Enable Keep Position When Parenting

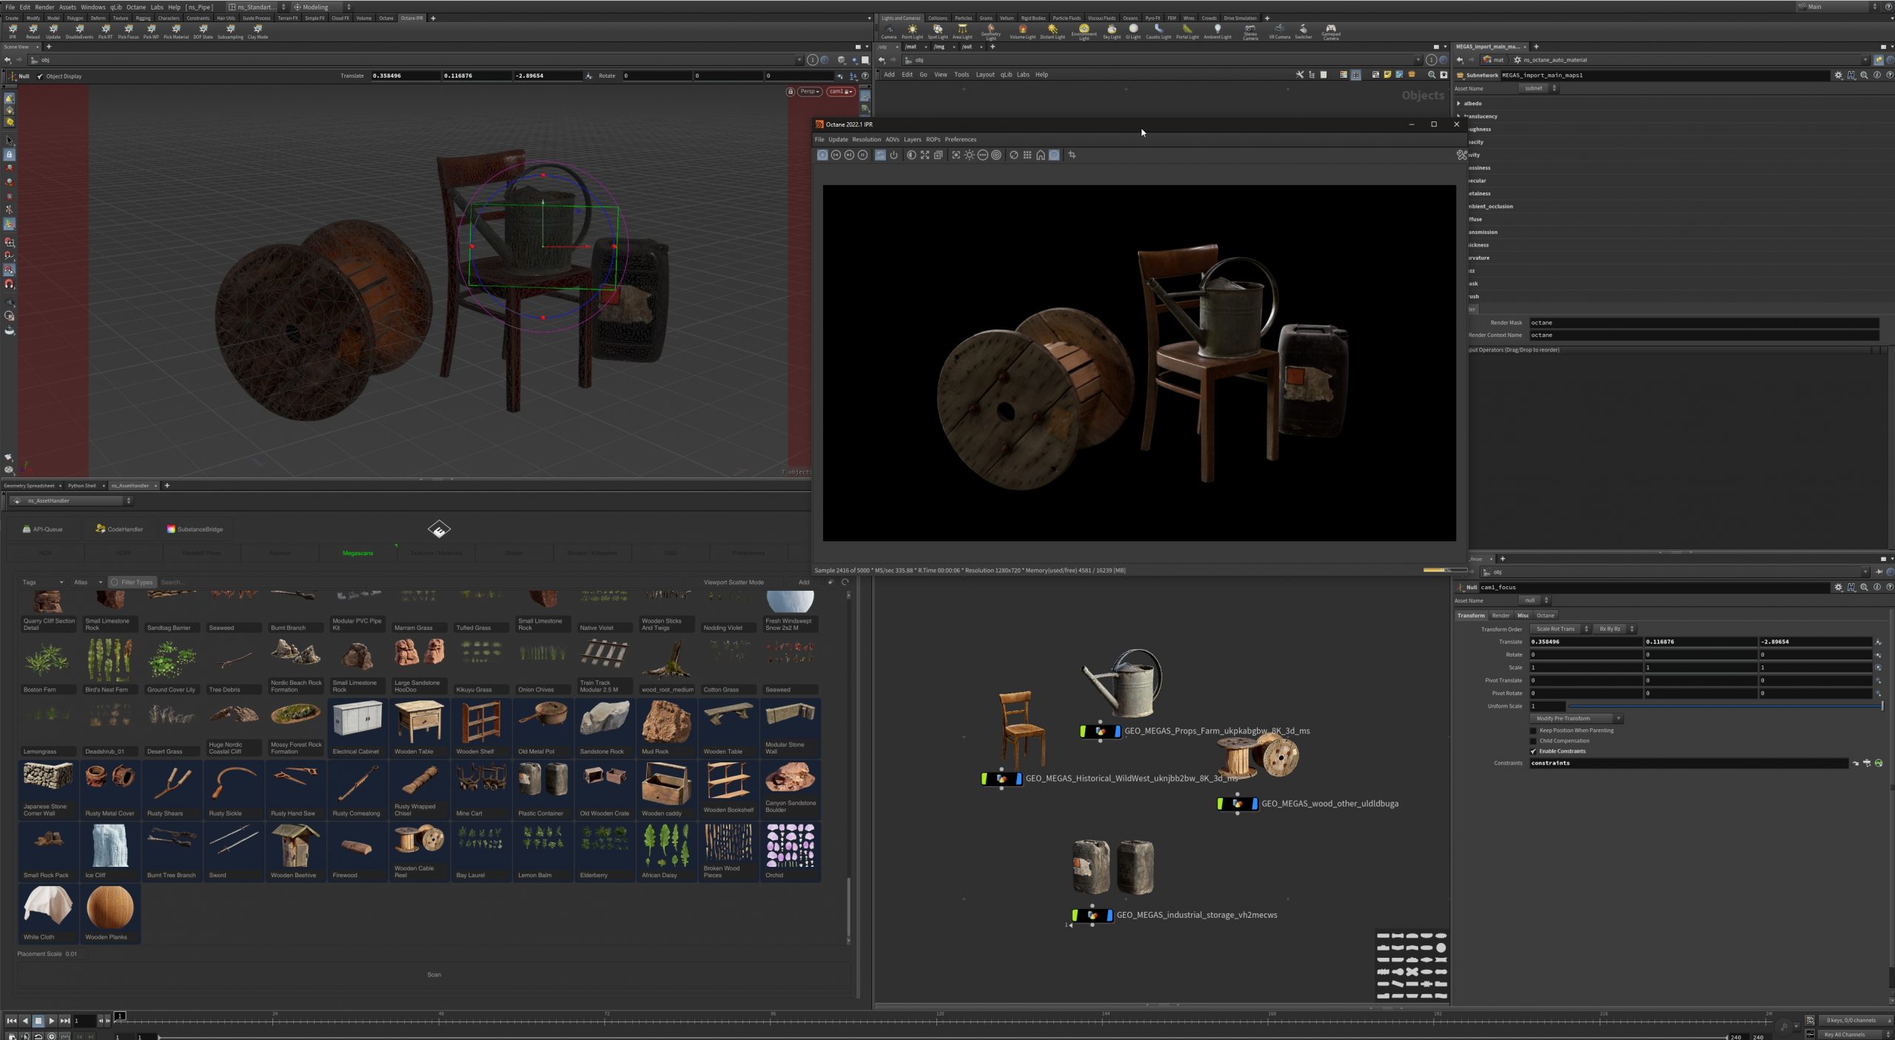click(1533, 730)
